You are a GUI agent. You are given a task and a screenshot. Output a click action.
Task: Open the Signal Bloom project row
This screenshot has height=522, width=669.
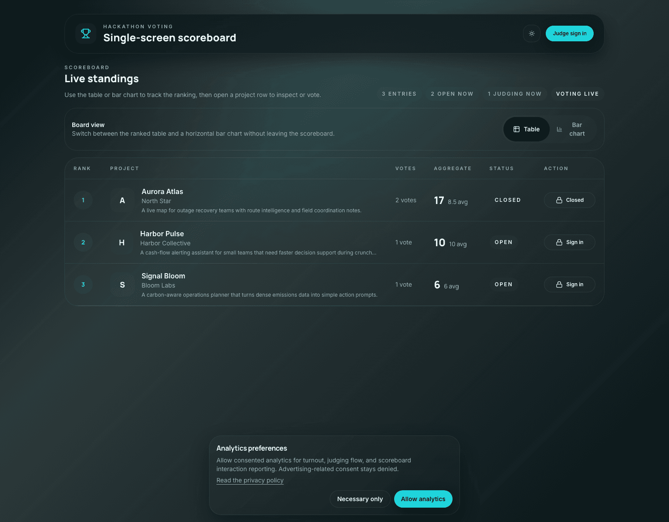coord(261,284)
